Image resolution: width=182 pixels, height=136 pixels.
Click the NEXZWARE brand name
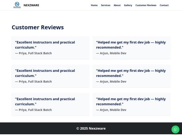coord(31,5)
